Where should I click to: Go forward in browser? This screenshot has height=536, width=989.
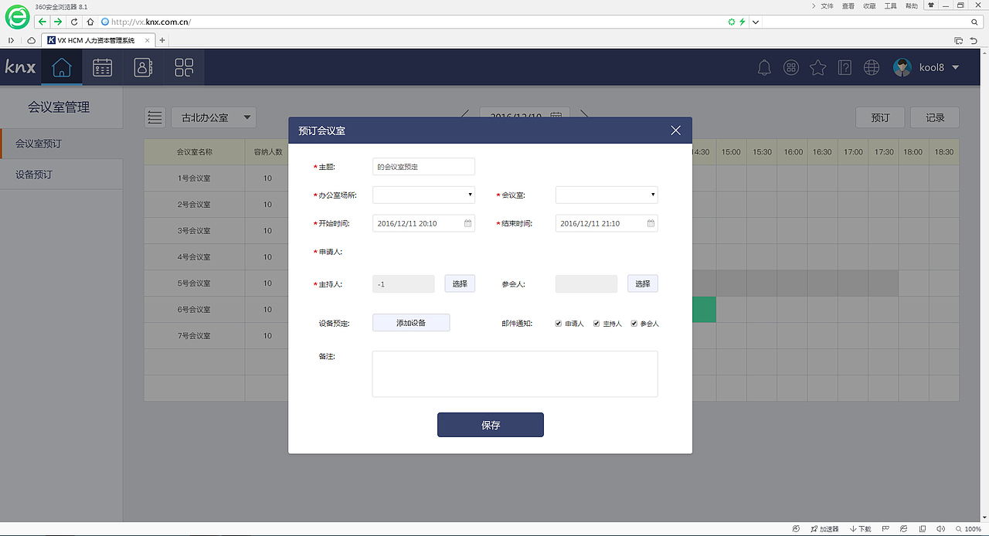click(x=58, y=22)
